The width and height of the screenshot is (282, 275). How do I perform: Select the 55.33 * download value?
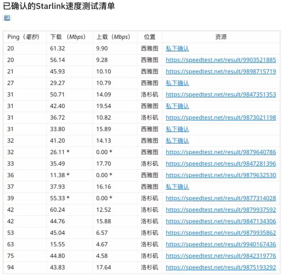60,198
